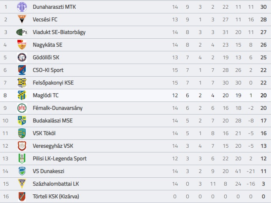This screenshot has width=271, height=203.
Task: Open the Viadukt SE-Biatorbágy crest icon
Action: click(22, 32)
